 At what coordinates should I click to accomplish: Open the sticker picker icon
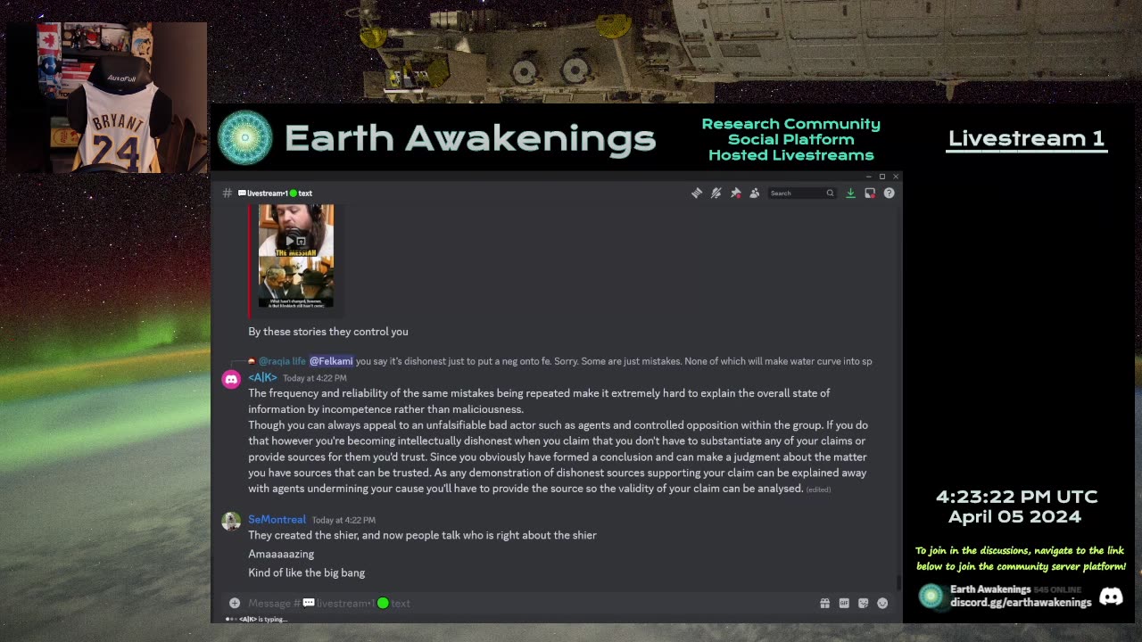(863, 603)
